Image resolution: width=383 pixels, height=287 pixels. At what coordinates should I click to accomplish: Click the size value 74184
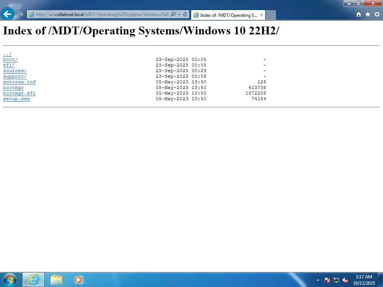click(x=259, y=99)
